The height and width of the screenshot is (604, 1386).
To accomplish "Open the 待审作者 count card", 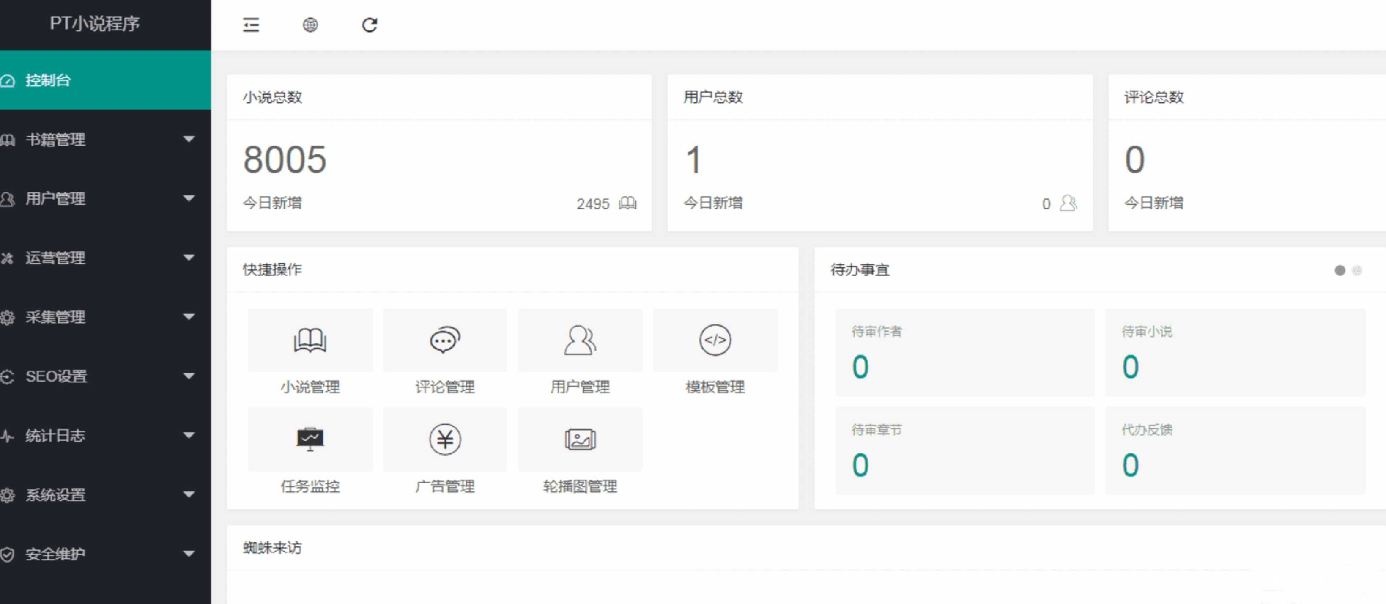I will click(x=965, y=353).
